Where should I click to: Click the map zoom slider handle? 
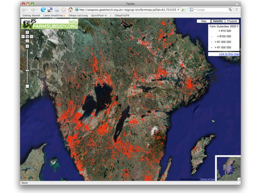27,71
